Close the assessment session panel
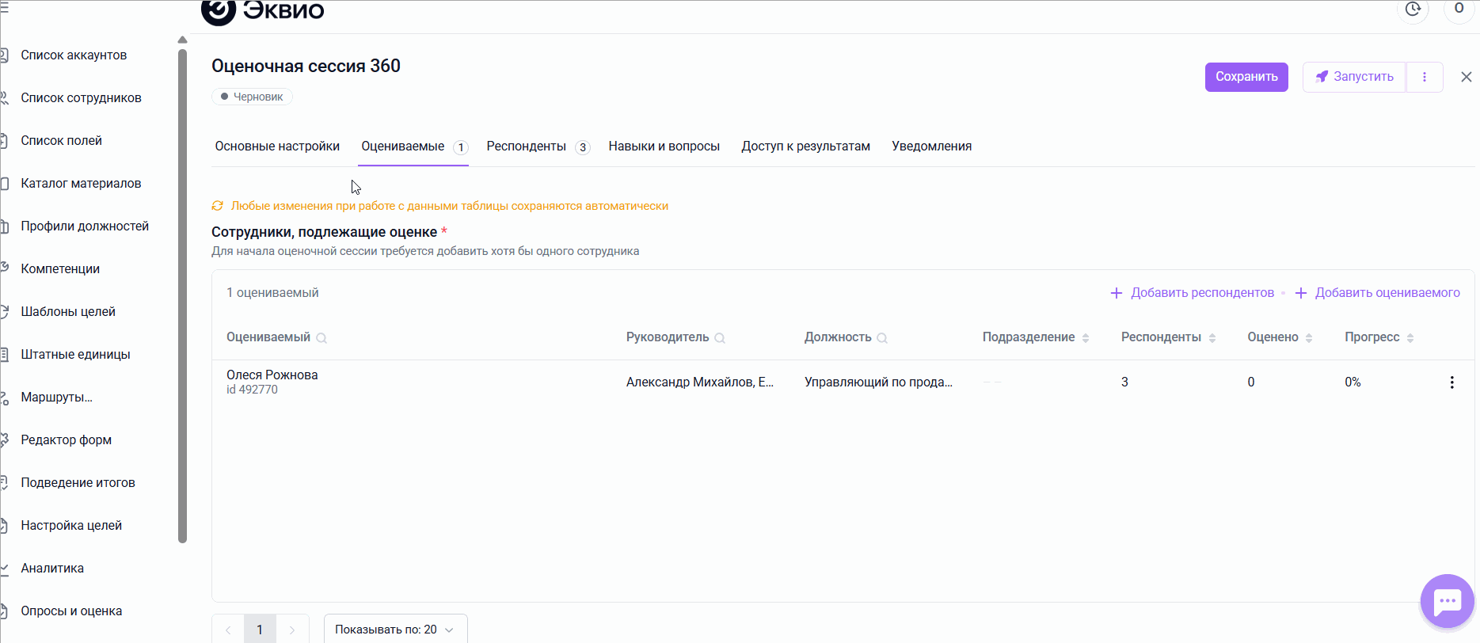The height and width of the screenshot is (643, 1480). (x=1467, y=77)
